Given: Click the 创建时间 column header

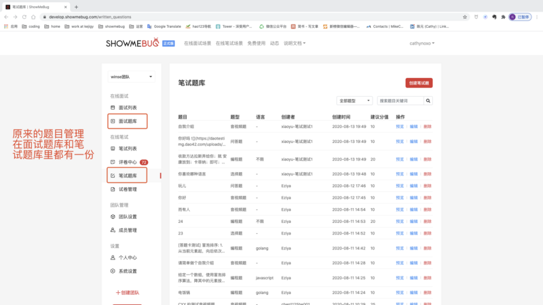Looking at the screenshot, I should pyautogui.click(x=341, y=117).
